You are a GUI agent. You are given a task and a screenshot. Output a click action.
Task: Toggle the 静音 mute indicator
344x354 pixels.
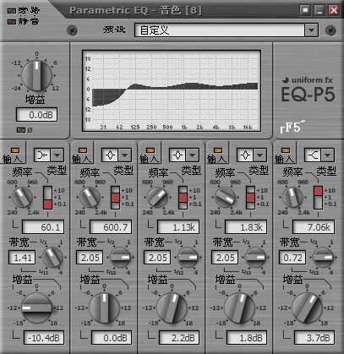click(12, 22)
